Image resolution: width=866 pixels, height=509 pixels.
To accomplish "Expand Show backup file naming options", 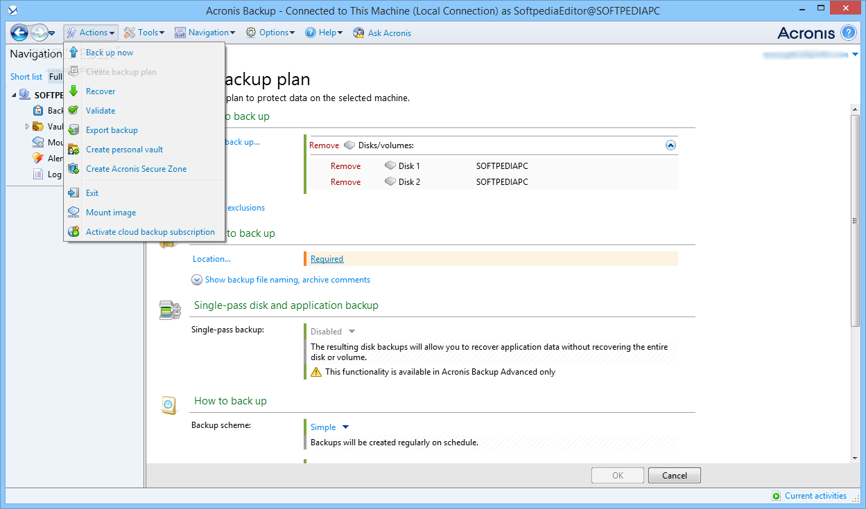I will tap(197, 280).
